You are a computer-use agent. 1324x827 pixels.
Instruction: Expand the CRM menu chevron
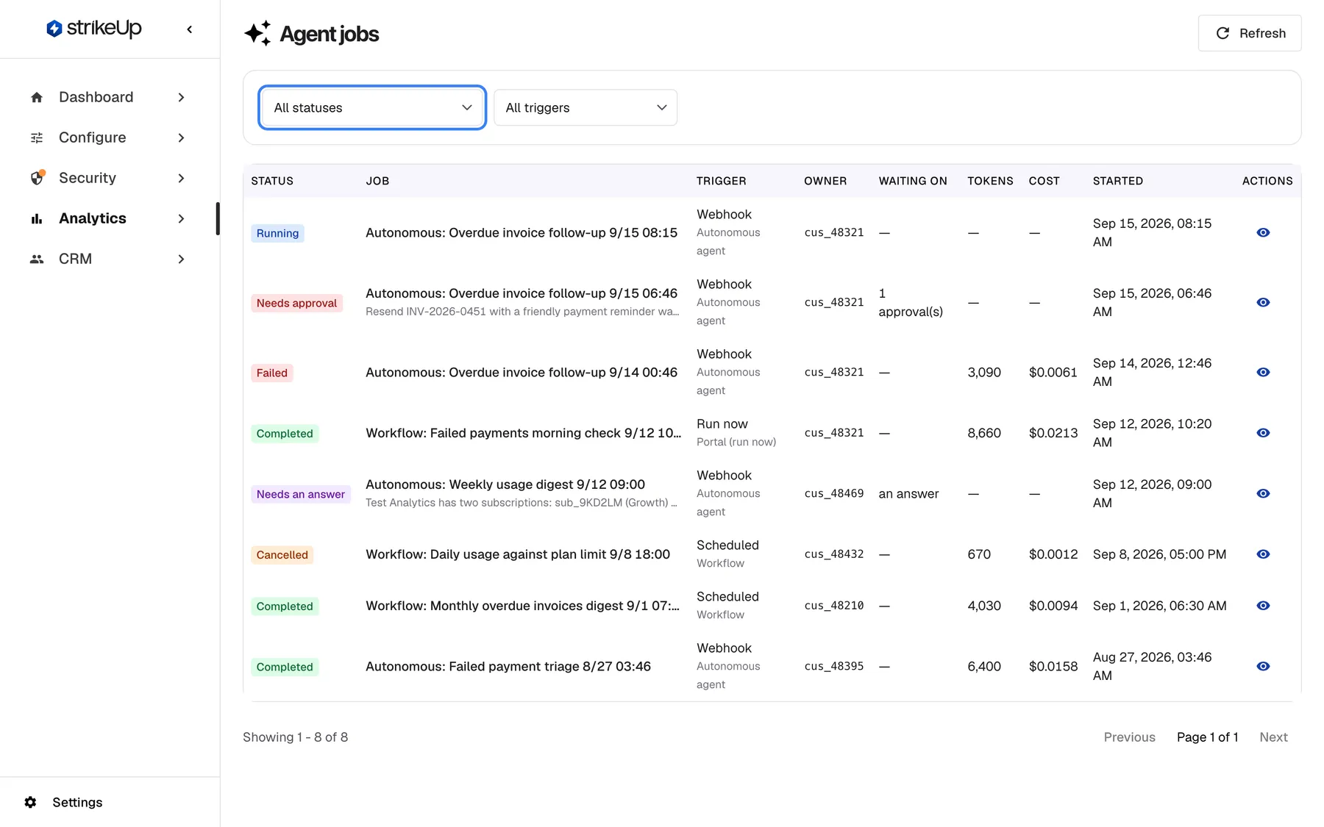(181, 259)
